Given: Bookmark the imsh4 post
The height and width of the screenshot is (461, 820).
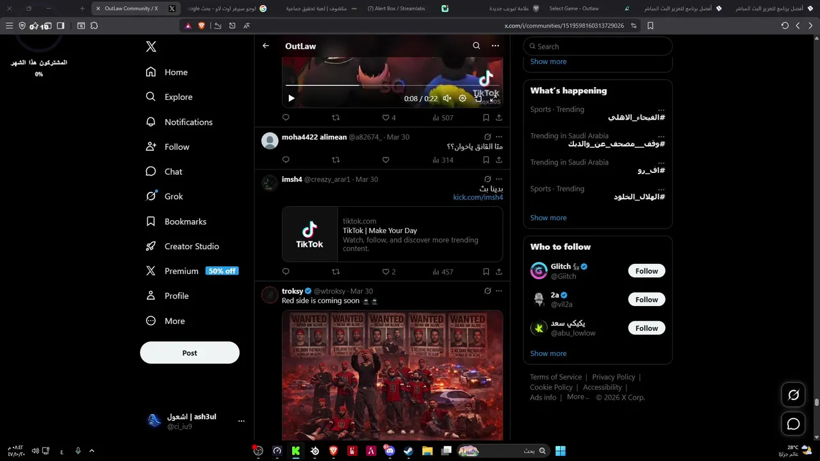Looking at the screenshot, I should pos(486,271).
